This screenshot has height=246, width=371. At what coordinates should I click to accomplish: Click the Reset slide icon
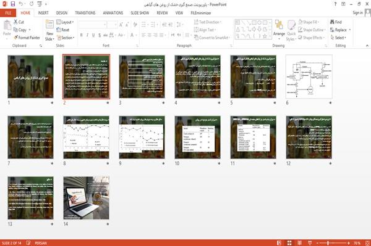click(59, 30)
